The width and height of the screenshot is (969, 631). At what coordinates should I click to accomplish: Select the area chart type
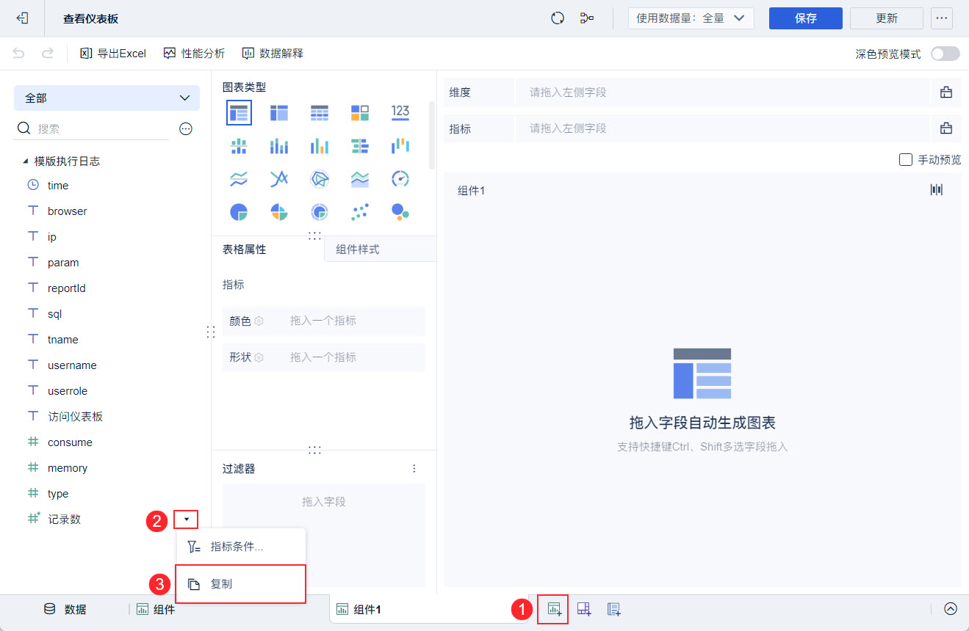click(x=360, y=178)
